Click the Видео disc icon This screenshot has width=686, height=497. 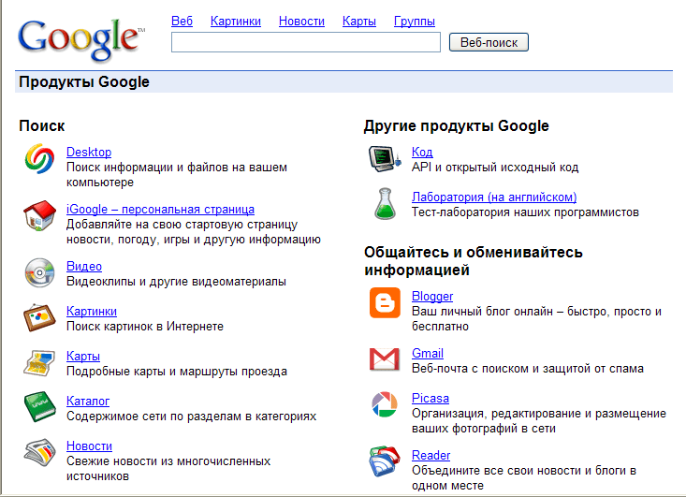click(x=39, y=272)
